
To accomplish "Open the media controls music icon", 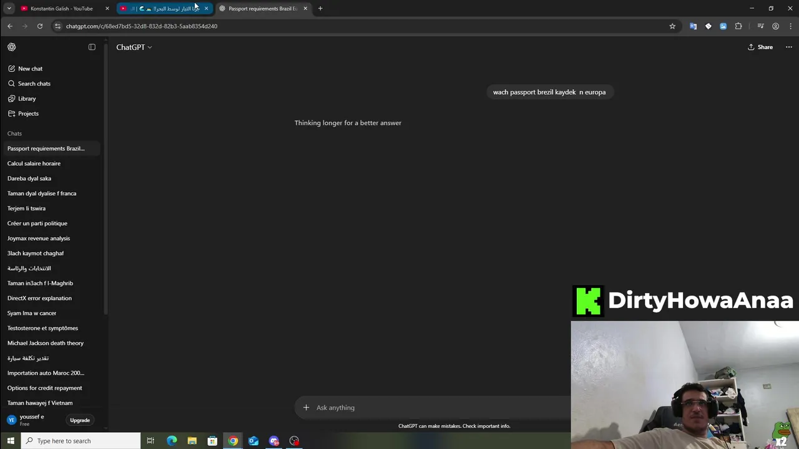I will [760, 26].
